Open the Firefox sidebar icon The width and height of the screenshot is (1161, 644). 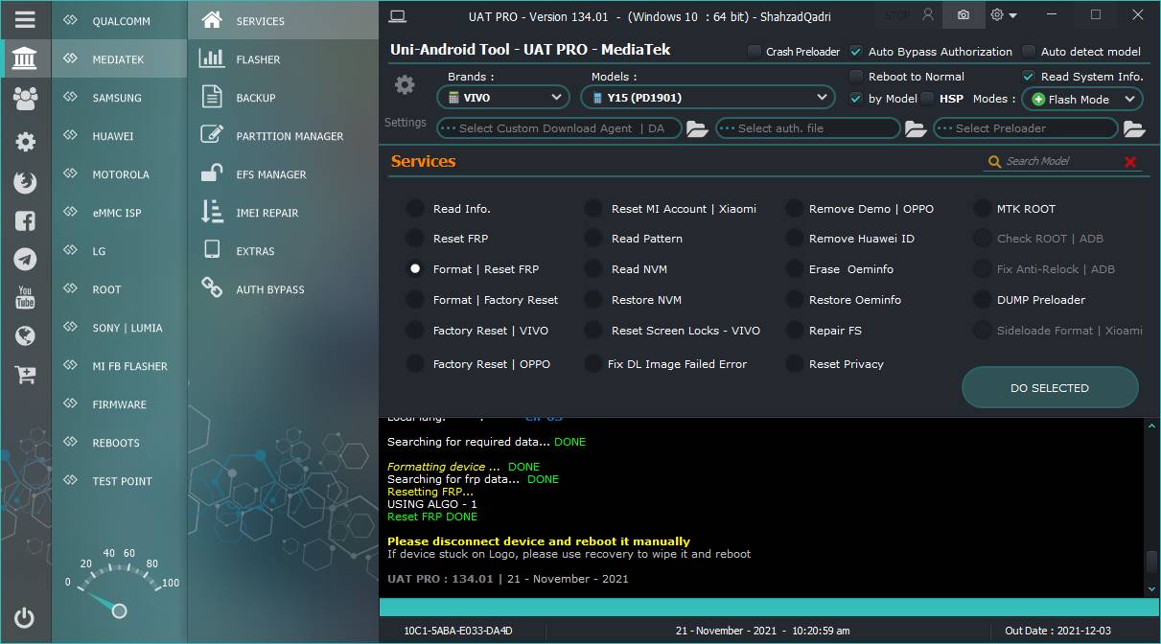[26, 182]
